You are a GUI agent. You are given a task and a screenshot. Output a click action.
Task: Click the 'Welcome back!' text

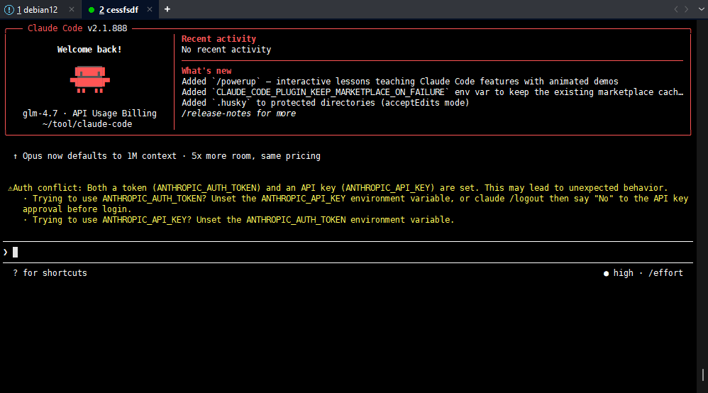click(x=89, y=50)
